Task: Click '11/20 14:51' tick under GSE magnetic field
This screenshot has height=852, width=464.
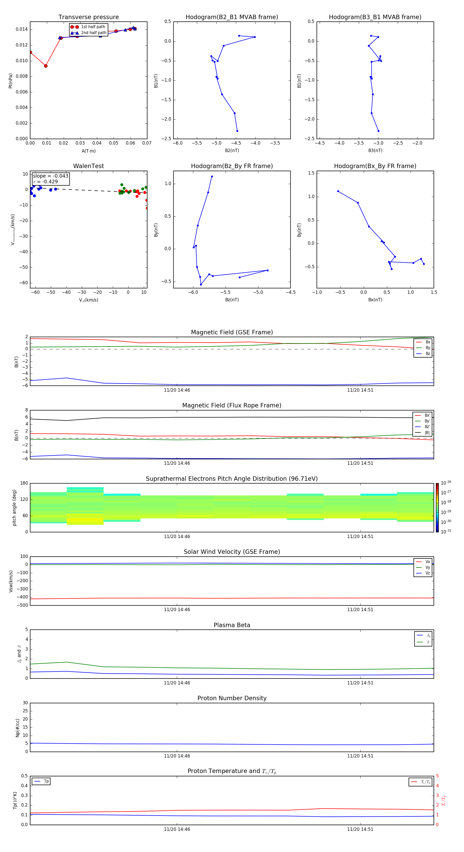Action: click(x=360, y=390)
